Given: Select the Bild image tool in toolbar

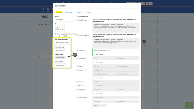Looking at the screenshot, I should 48,10.
